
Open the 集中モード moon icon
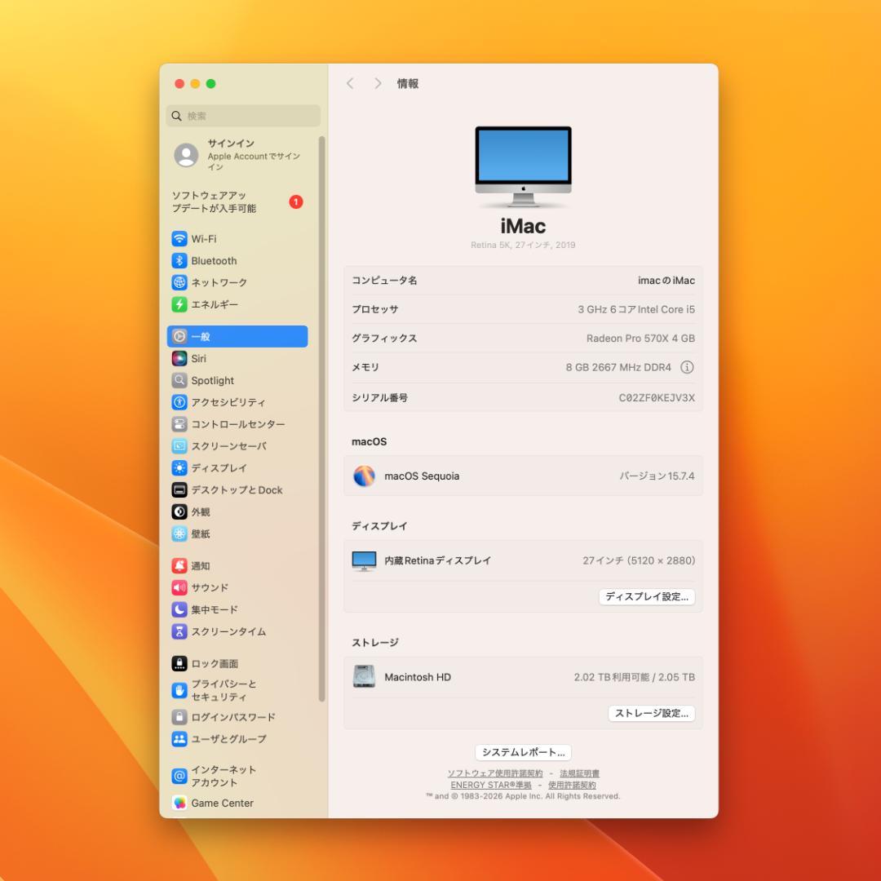click(x=179, y=609)
